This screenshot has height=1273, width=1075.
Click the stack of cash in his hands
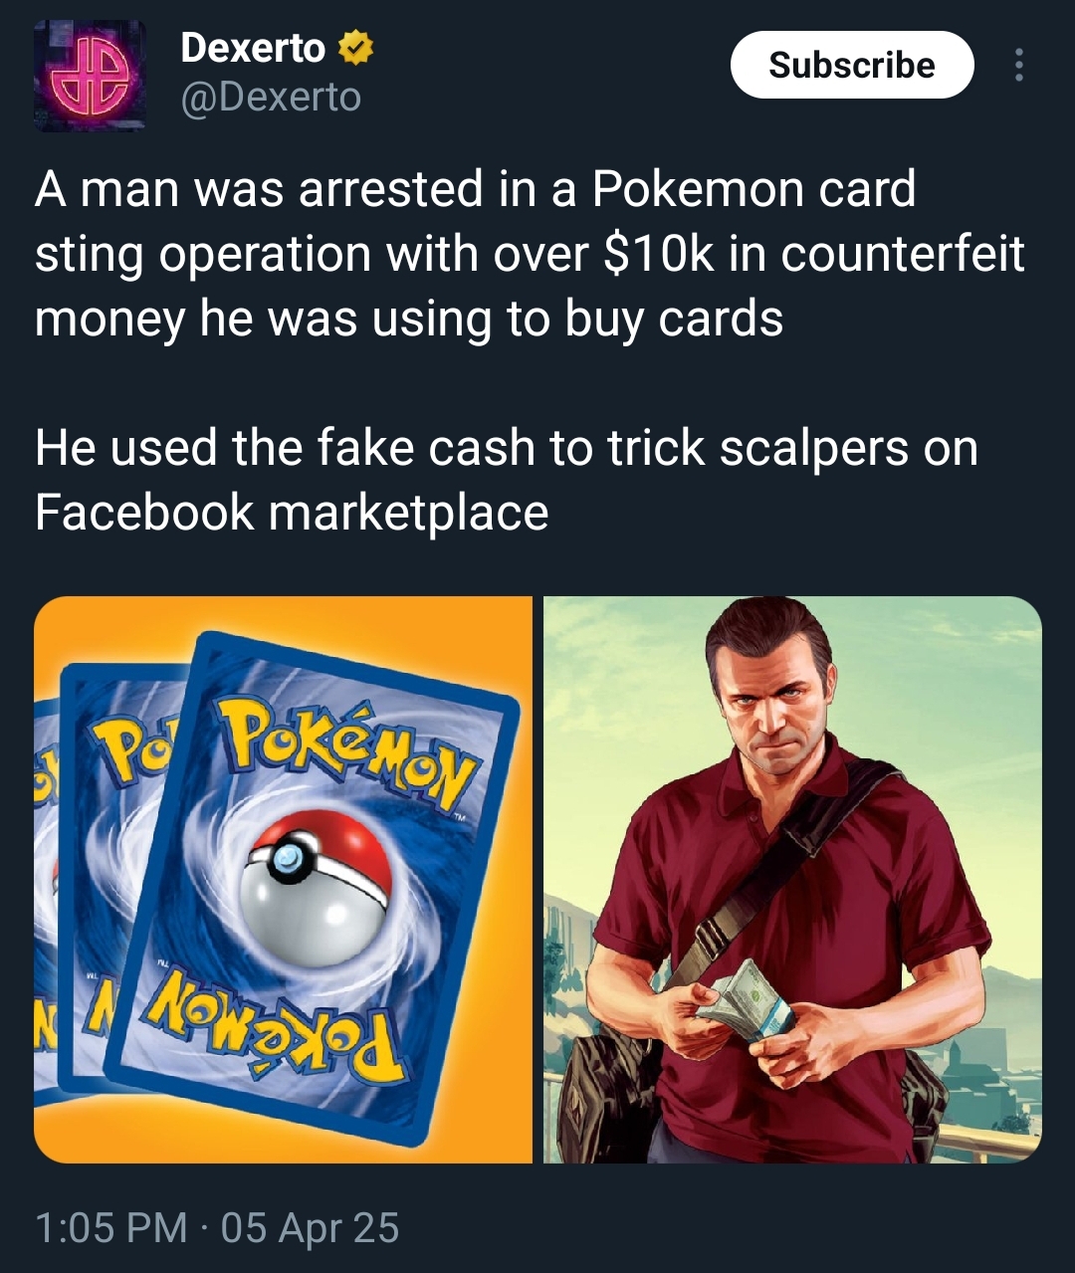pyautogui.click(x=745, y=998)
